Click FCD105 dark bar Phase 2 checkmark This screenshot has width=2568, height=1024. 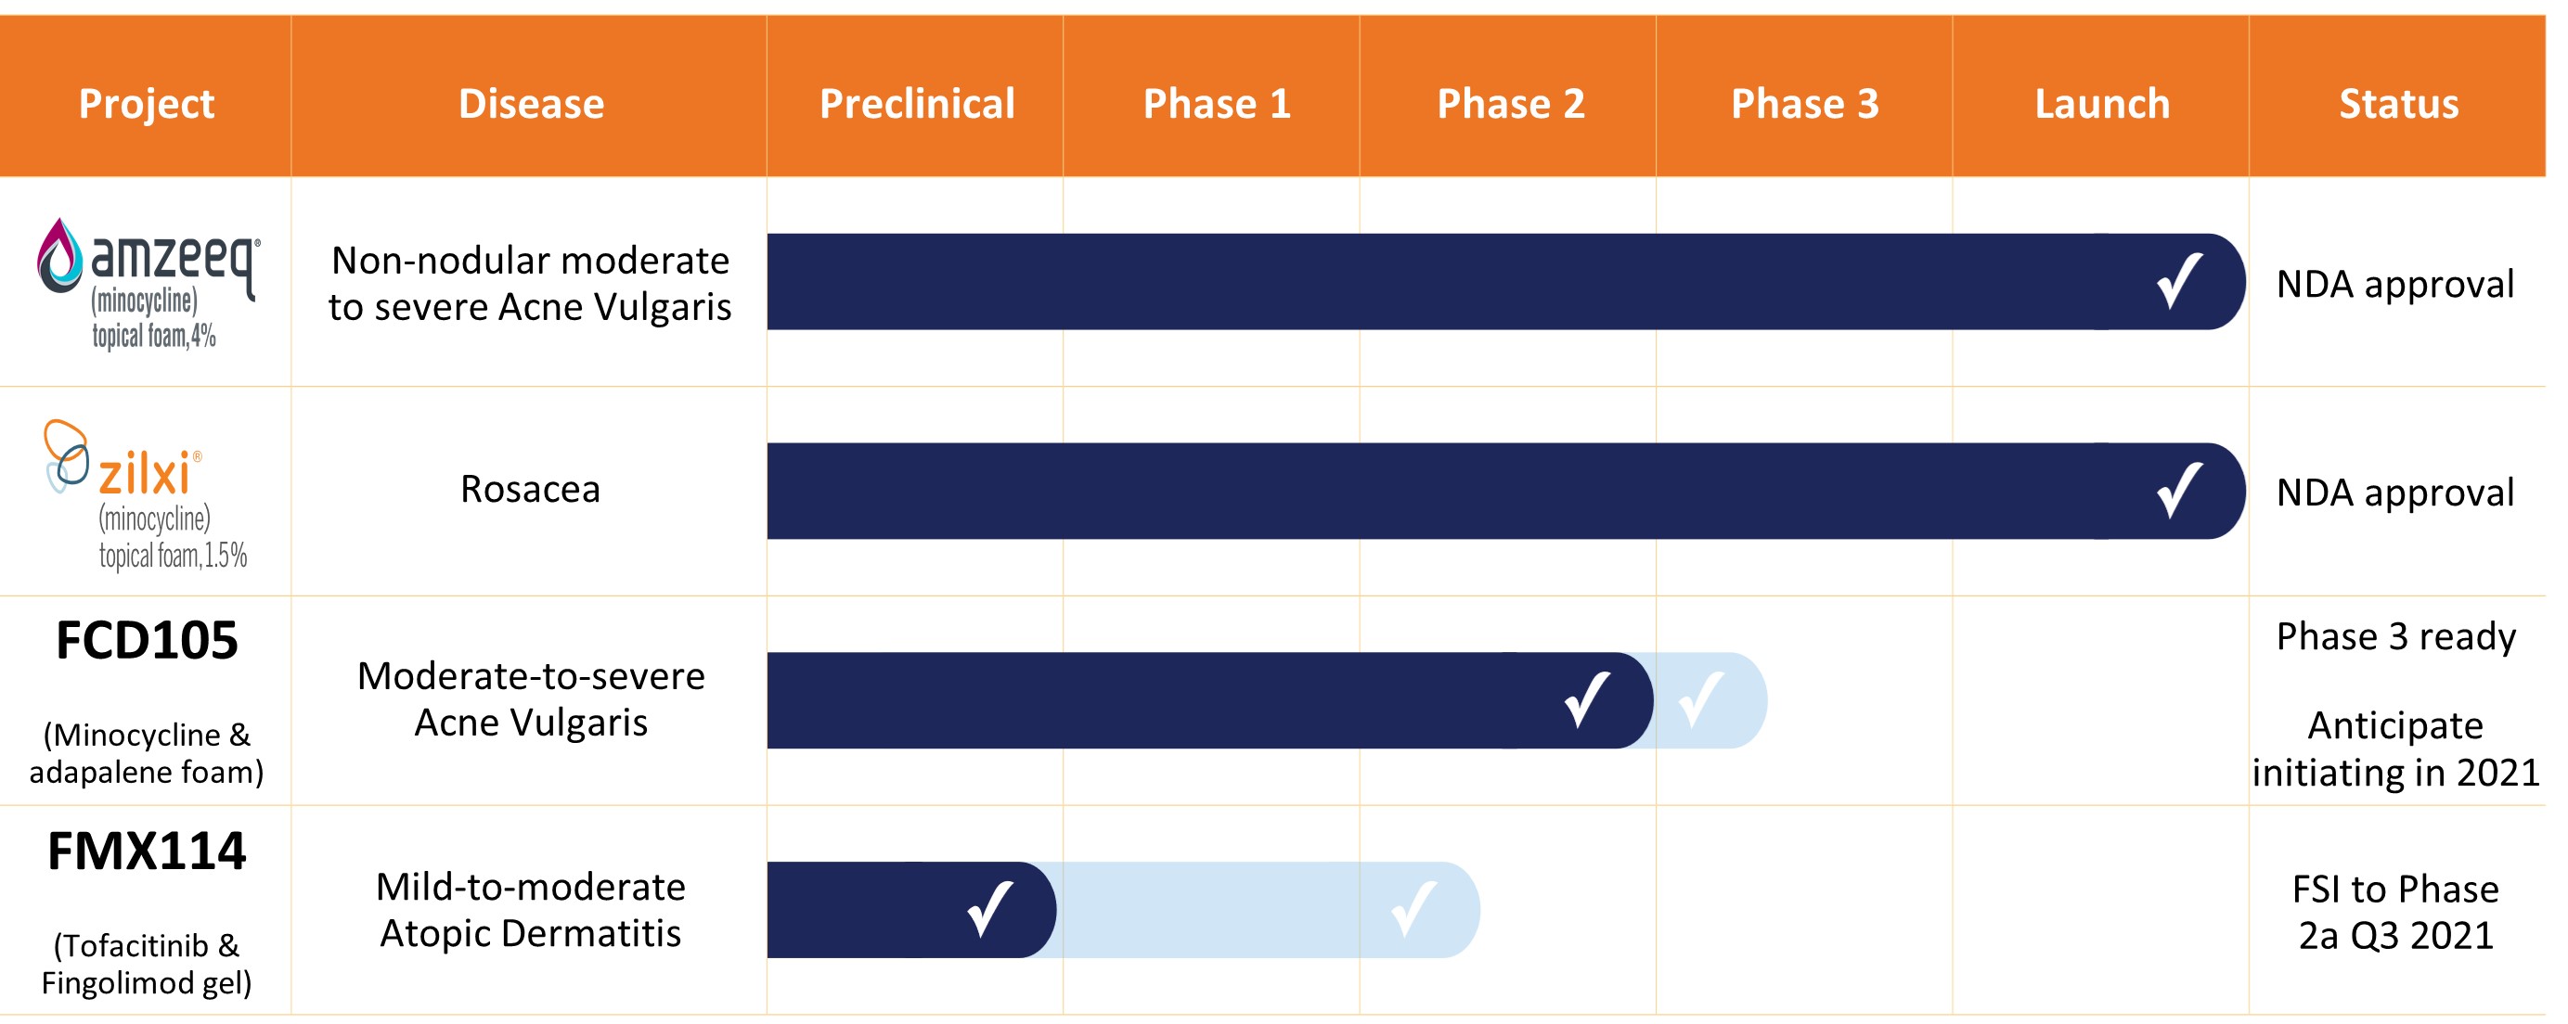[x=1586, y=699]
